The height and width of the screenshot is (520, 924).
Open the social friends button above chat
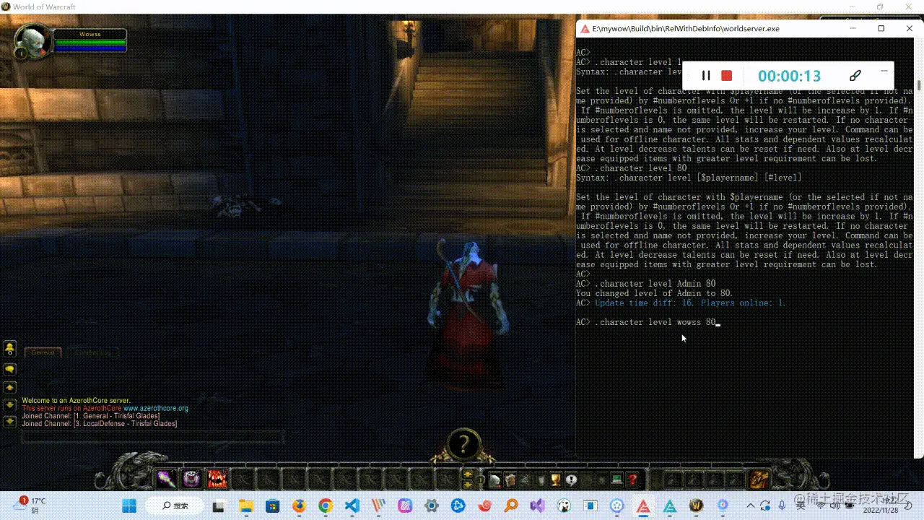10,349
